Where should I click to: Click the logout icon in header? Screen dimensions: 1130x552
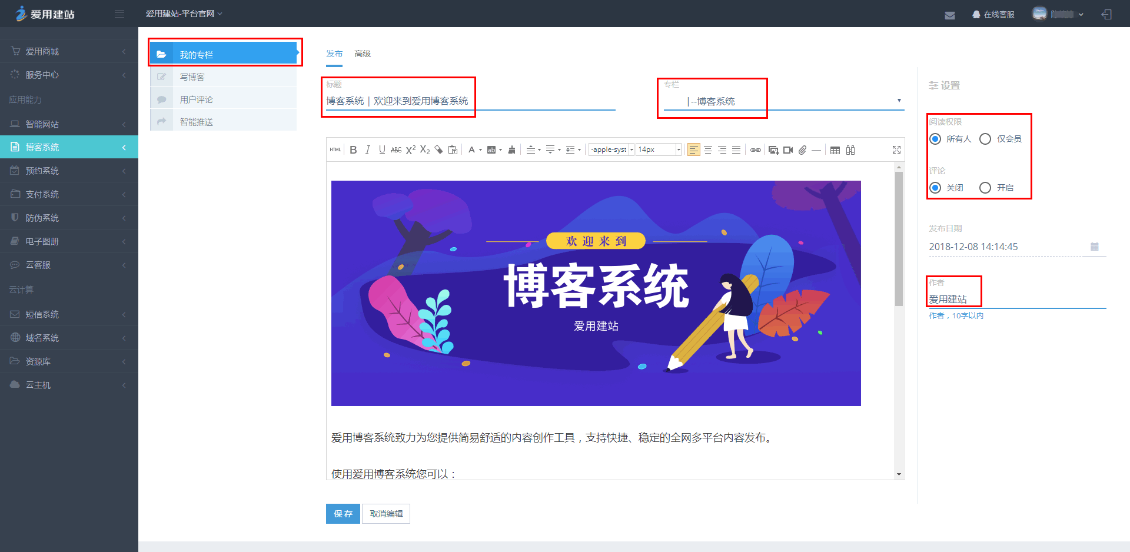click(x=1106, y=14)
